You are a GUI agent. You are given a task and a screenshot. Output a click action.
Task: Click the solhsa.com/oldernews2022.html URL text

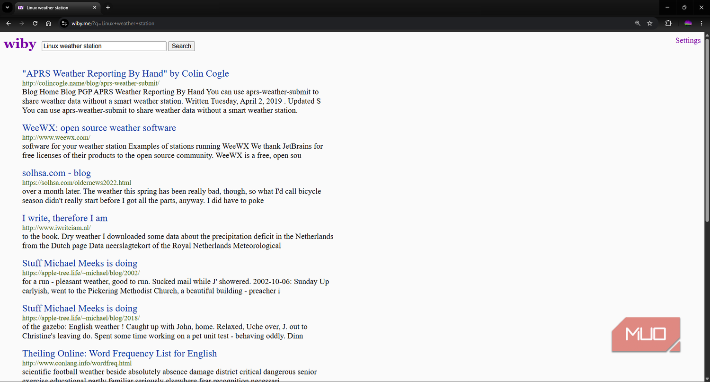tap(77, 183)
